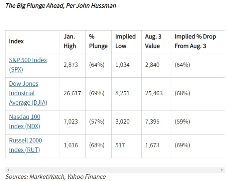The height and width of the screenshot is (181, 228).
Task: Click the Index column header
Action: 16,41
